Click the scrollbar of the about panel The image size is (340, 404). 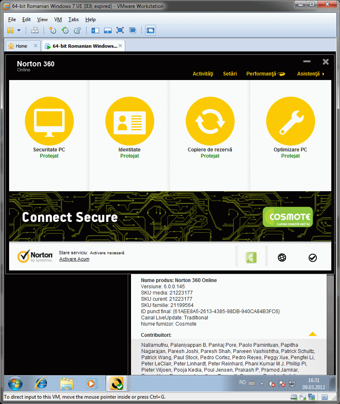[x=330, y=325]
